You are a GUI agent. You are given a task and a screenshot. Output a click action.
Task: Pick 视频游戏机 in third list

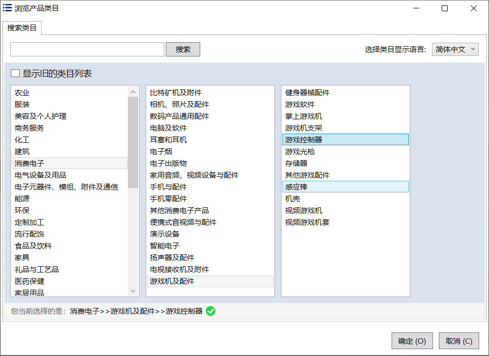[x=345, y=211]
